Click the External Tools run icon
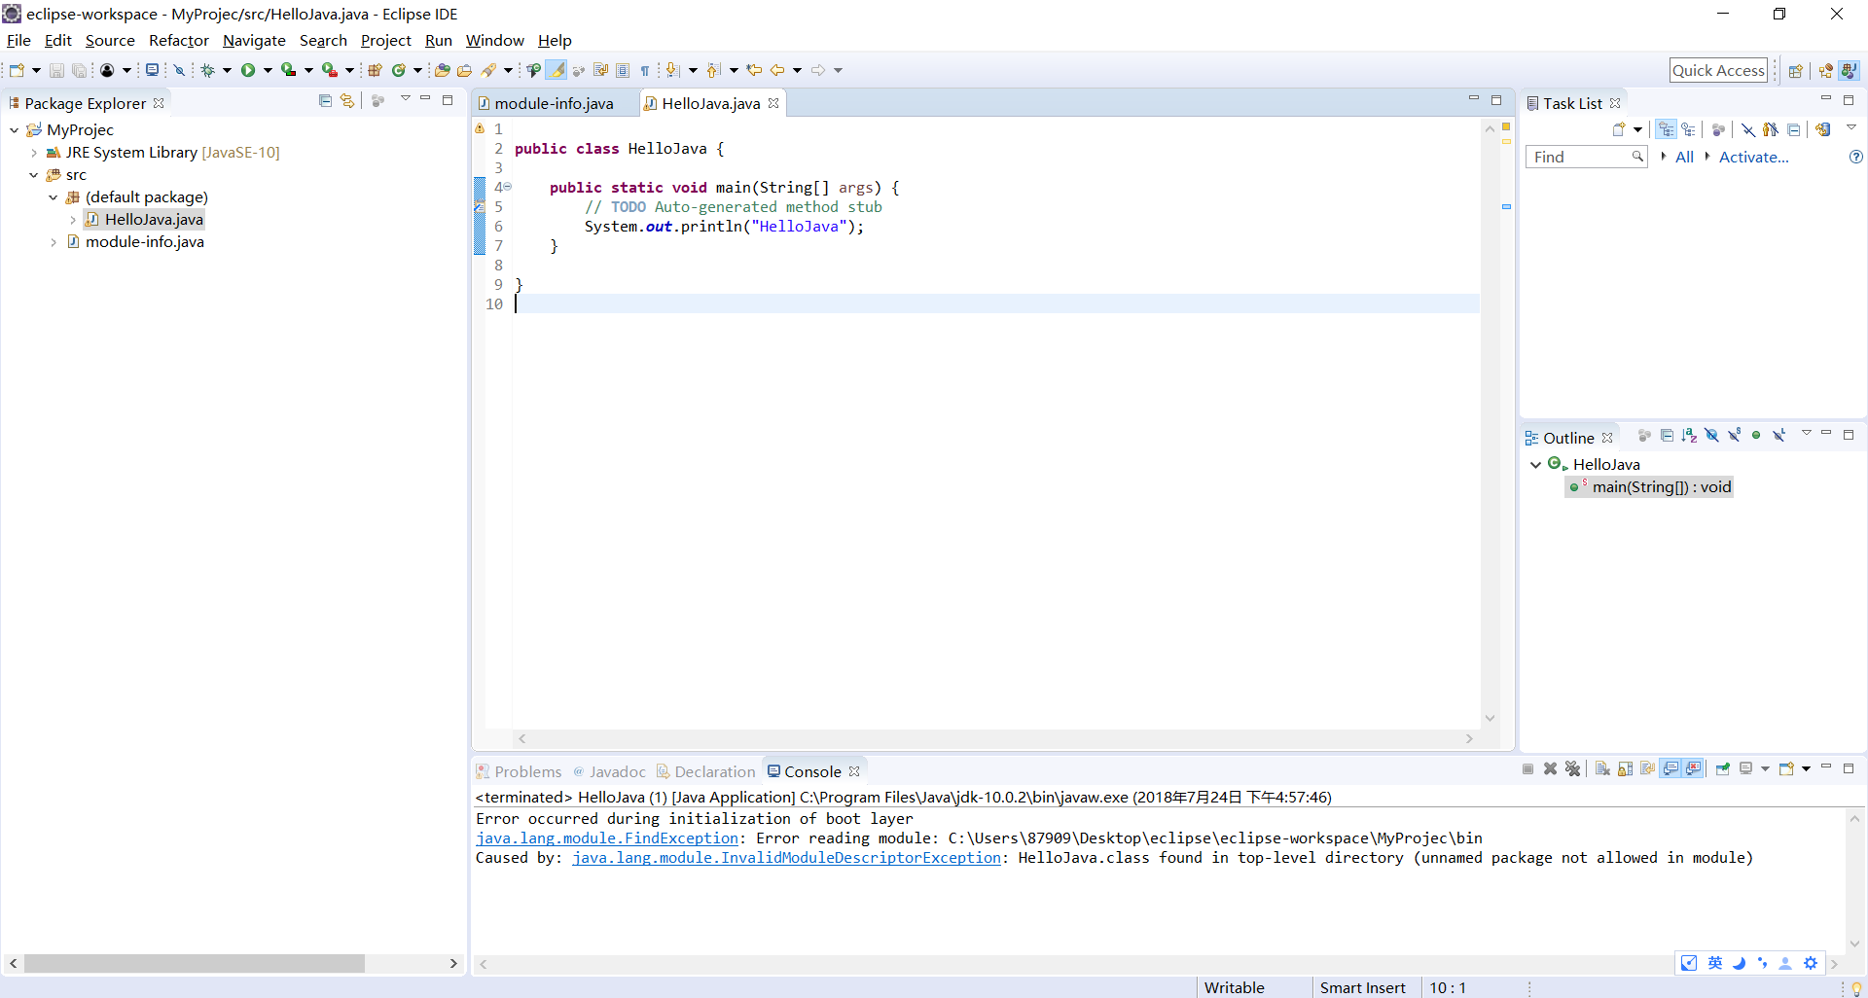The width and height of the screenshot is (1868, 998). pos(329,70)
